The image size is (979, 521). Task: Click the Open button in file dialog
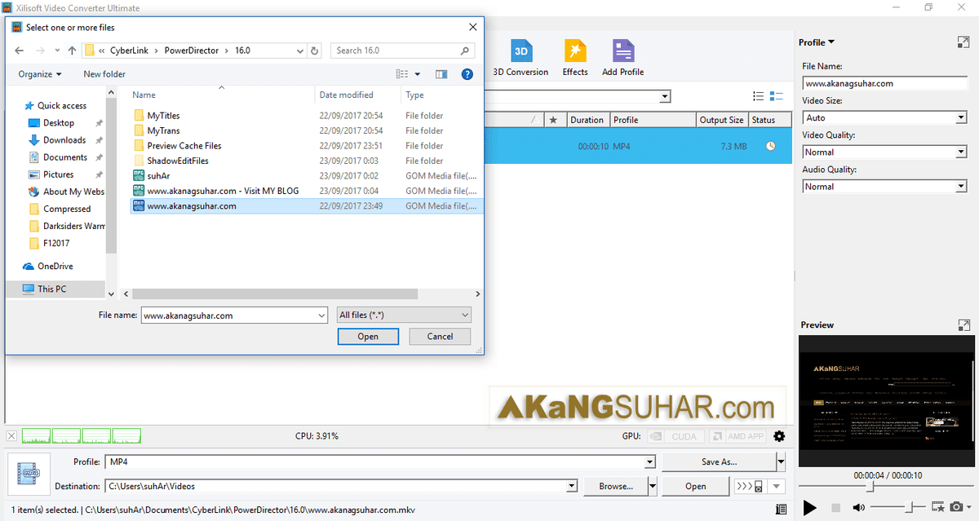click(368, 337)
